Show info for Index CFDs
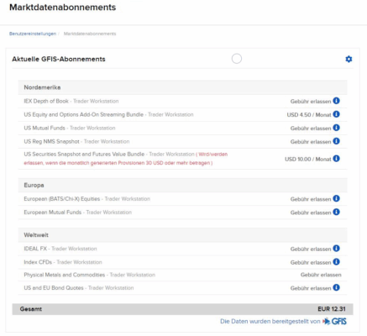Viewport: 367px width, 336px height. (x=336, y=262)
